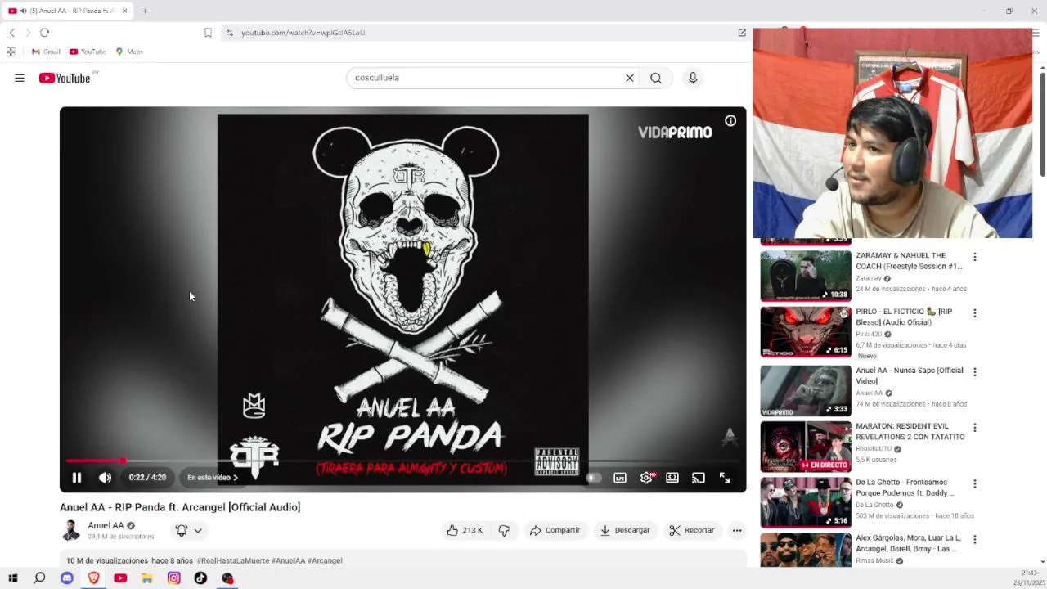Open the Anuel AA channel avatar
Viewport: 1047px width, 589px height.
pos(71,530)
